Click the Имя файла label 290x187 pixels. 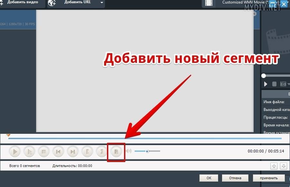[274, 102]
